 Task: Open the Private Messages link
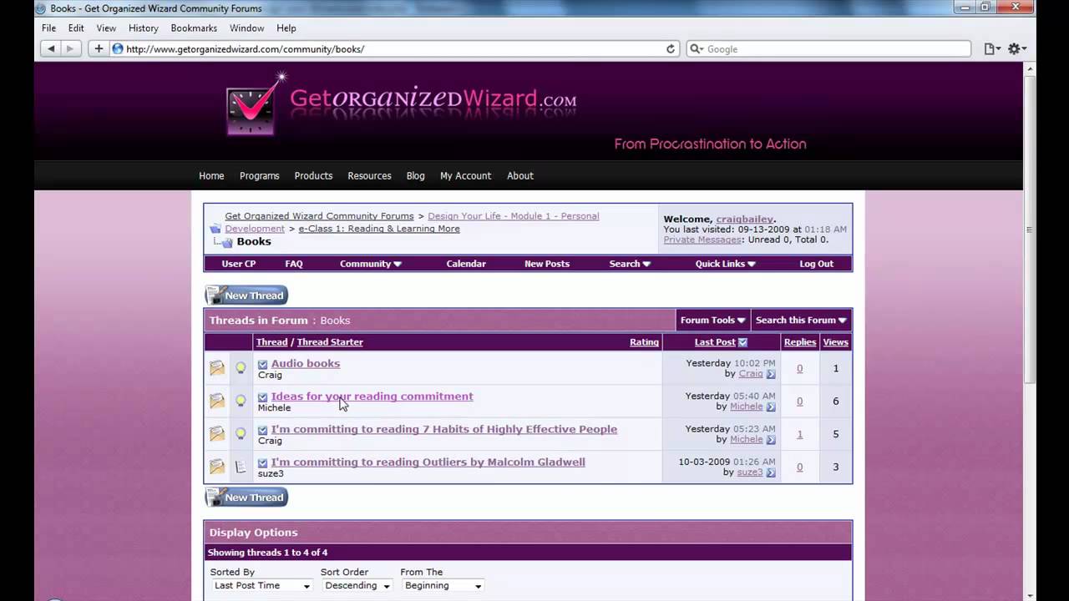pyautogui.click(x=702, y=240)
